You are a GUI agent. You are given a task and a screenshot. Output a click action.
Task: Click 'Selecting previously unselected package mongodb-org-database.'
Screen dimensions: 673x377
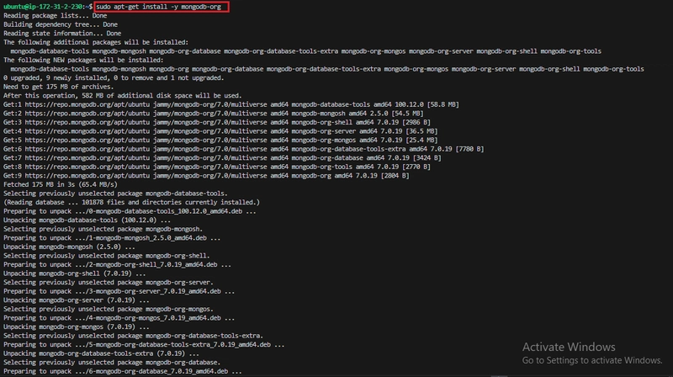click(112, 363)
